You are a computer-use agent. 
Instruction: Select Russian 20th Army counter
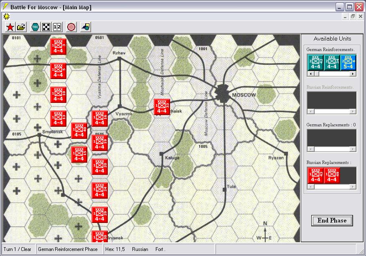[x=100, y=166]
